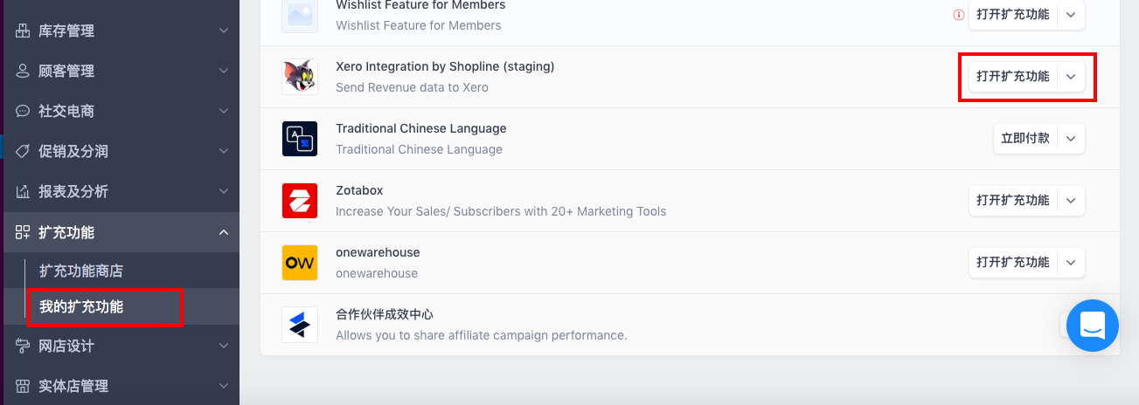
Task: Expand dropdown arrow for Zotabox row
Action: 1071,201
